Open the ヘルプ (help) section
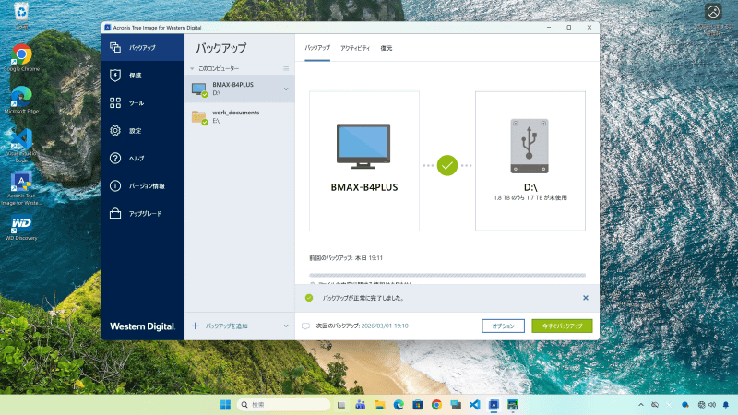 pyautogui.click(x=143, y=159)
